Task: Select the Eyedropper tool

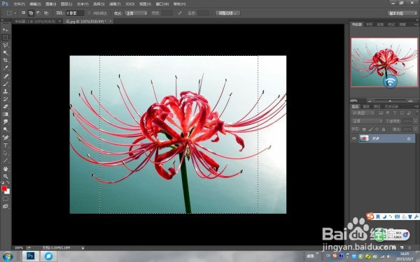Action: [6, 68]
